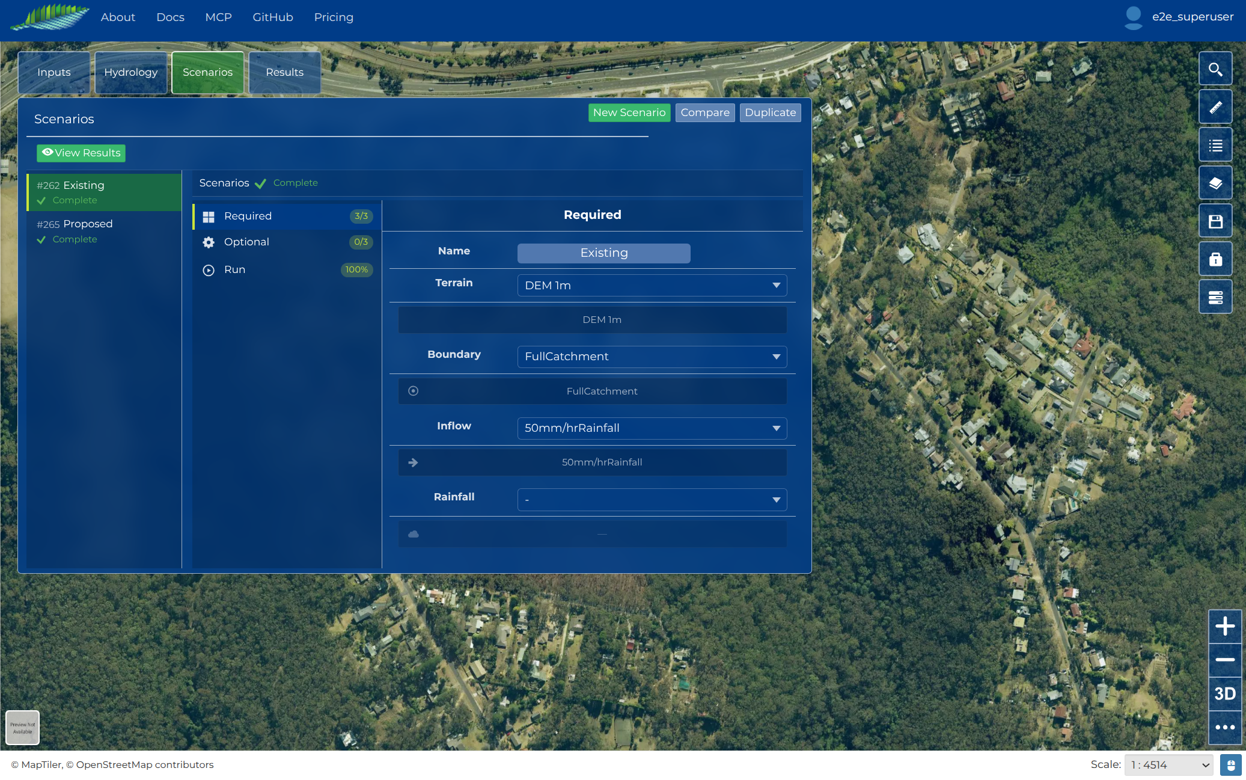Click the grid icon beside Required
This screenshot has width=1246, height=780.
209,216
